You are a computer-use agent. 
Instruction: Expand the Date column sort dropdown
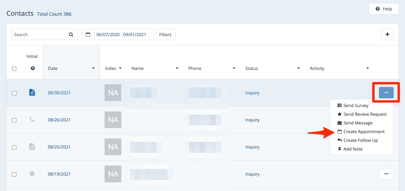click(93, 68)
